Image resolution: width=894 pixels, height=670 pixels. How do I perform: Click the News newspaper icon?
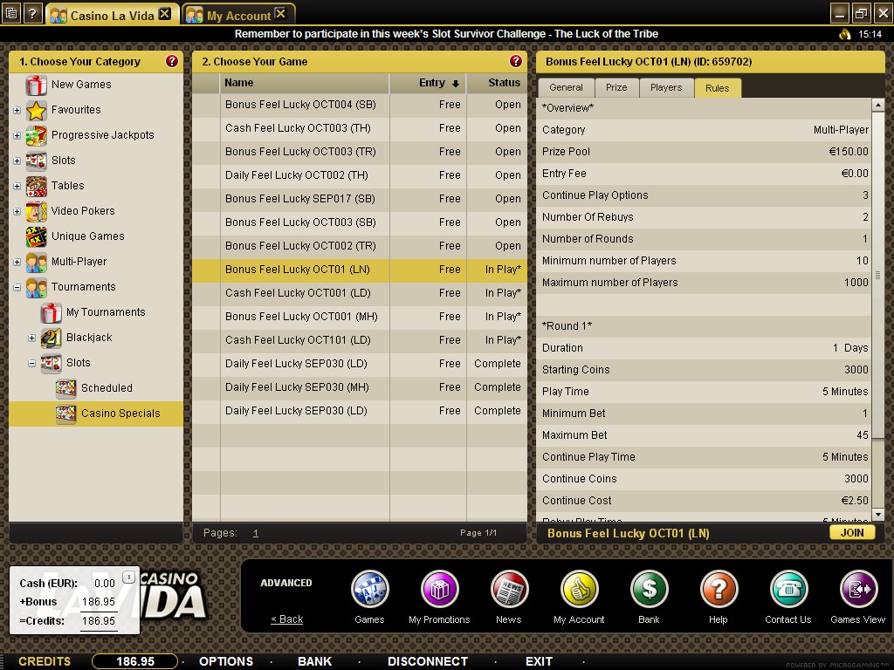pos(508,590)
